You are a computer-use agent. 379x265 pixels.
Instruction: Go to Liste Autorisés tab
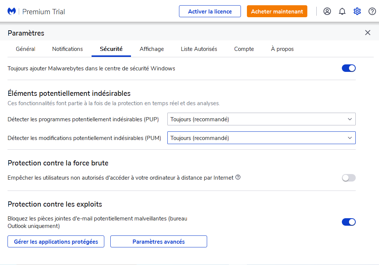pyautogui.click(x=199, y=49)
